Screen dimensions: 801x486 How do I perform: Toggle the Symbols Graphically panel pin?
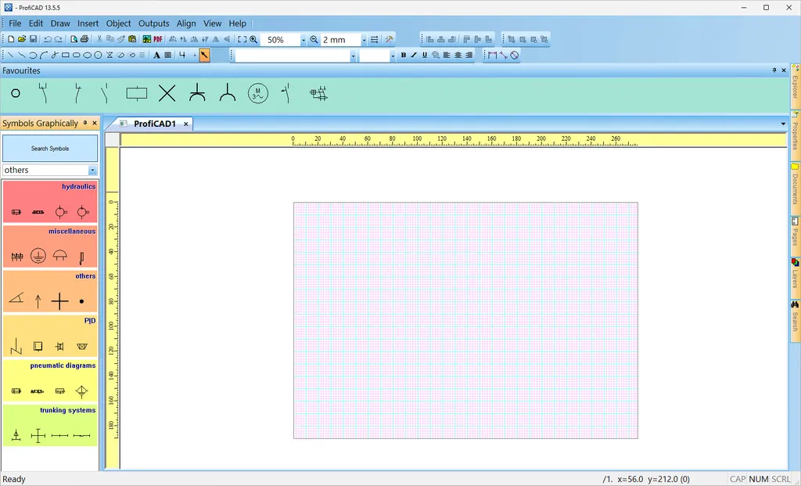(x=85, y=123)
